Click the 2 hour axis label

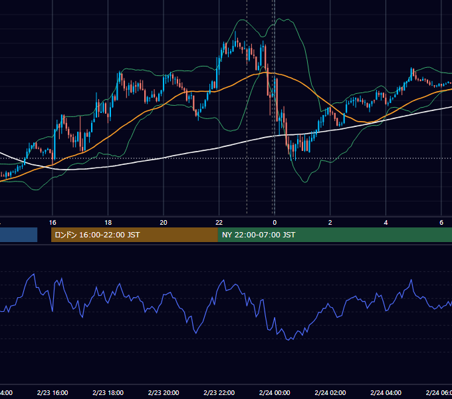click(x=330, y=223)
